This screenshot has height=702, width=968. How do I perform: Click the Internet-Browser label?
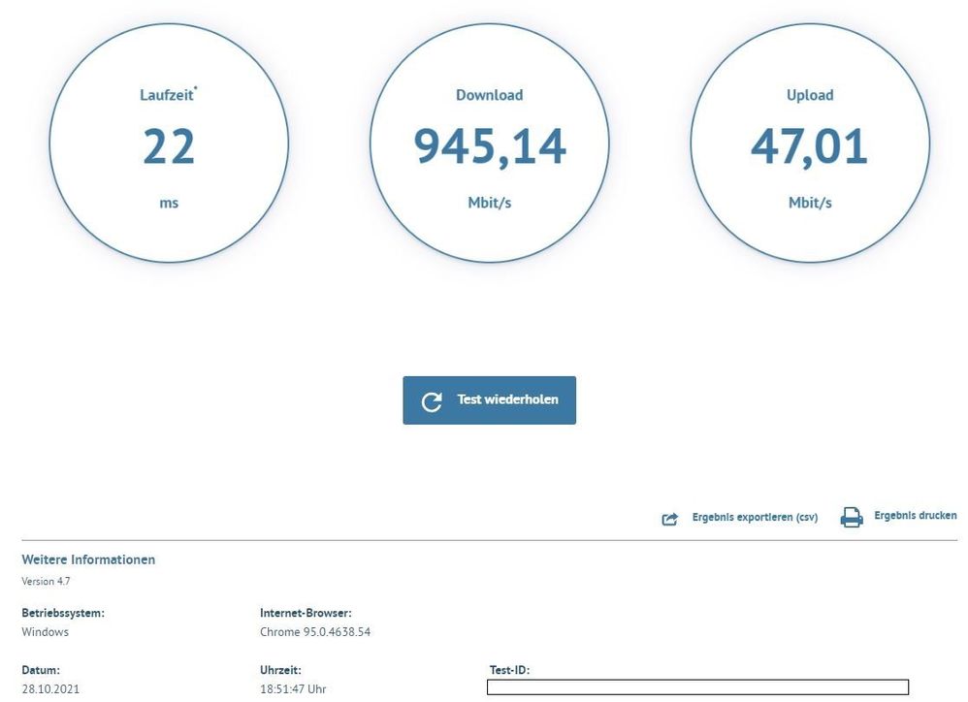tap(306, 613)
